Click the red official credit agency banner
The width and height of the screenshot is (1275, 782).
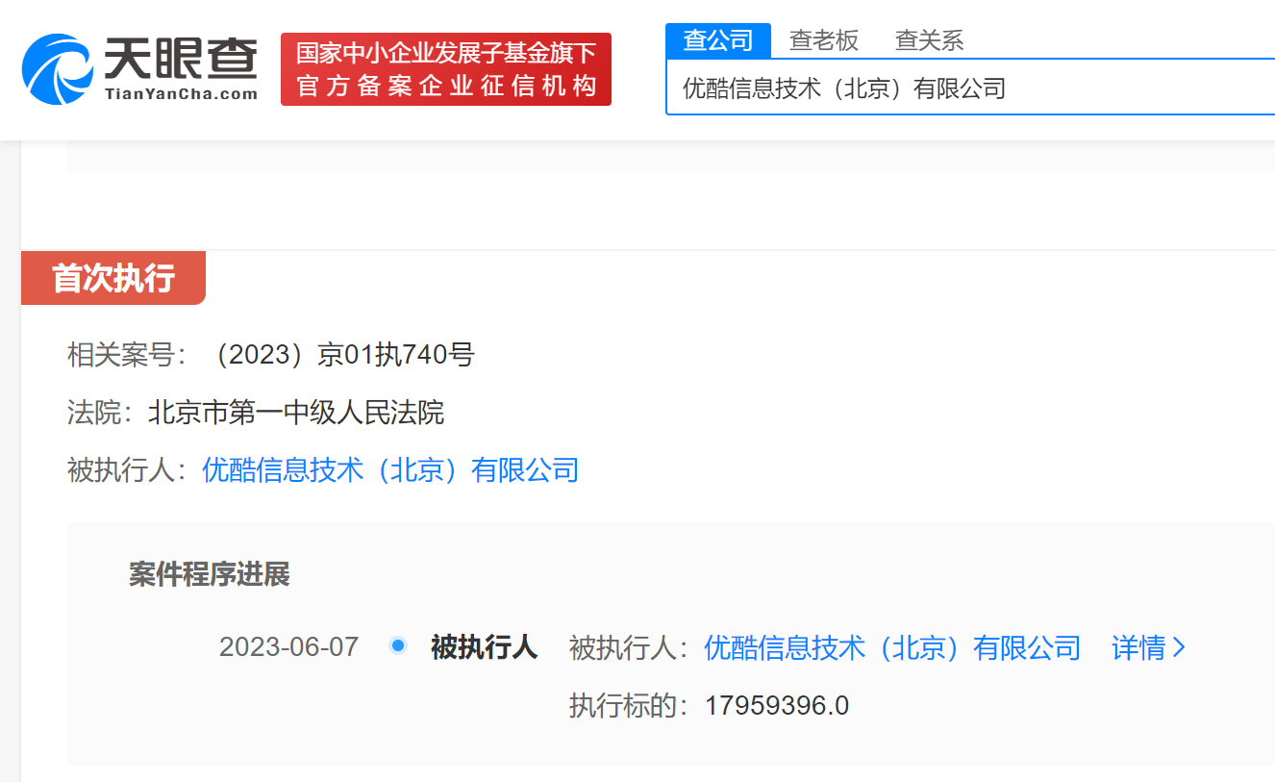(x=445, y=69)
